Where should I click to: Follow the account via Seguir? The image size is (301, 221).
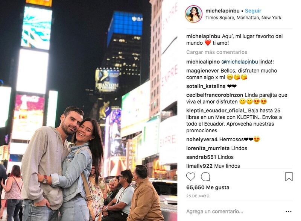click(253, 11)
